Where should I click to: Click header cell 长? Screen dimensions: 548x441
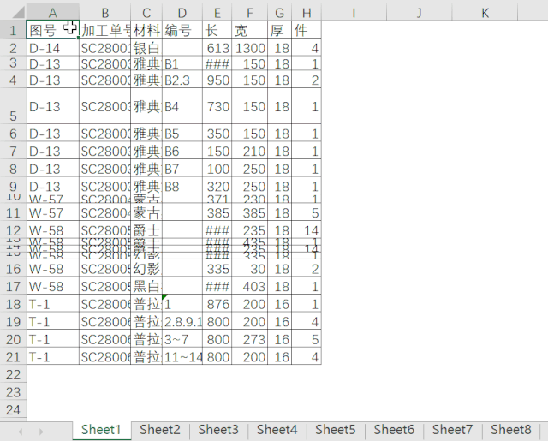click(x=217, y=30)
